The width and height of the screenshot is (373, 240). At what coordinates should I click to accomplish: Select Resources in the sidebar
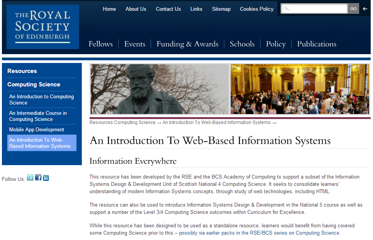click(x=22, y=71)
